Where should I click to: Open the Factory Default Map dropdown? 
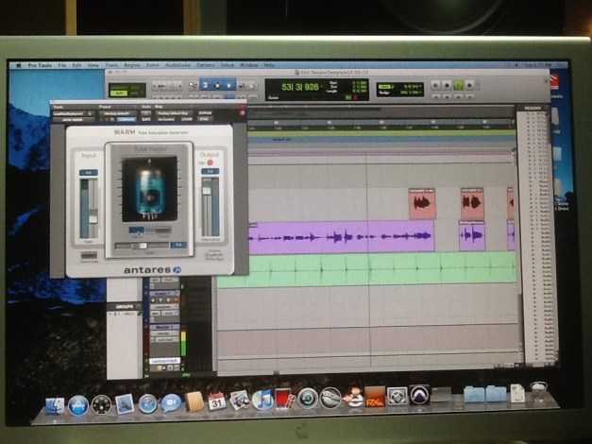(x=174, y=113)
